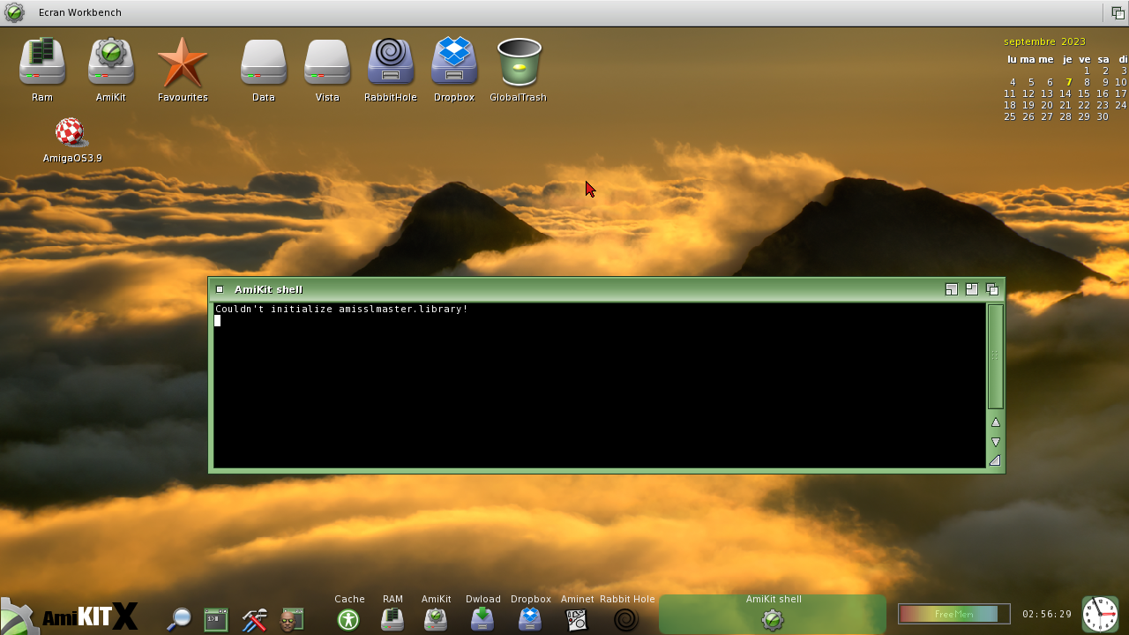Click the Ecran Workbench screen title
Screen dimensions: 1129x635
pos(80,12)
